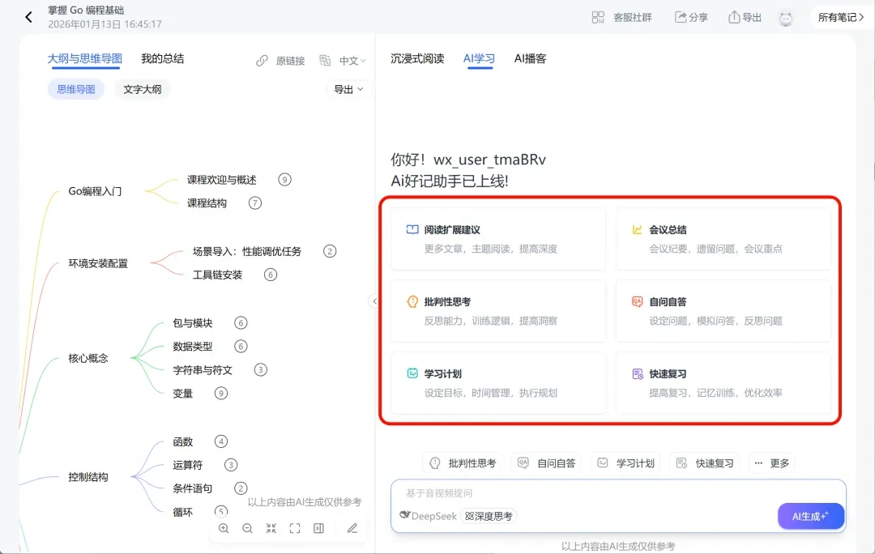
Task: Collapse the left panel with divider arrow
Action: [x=373, y=301]
